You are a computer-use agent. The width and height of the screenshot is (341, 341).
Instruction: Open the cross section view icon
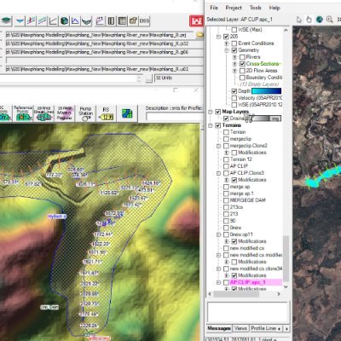tap(20, 20)
